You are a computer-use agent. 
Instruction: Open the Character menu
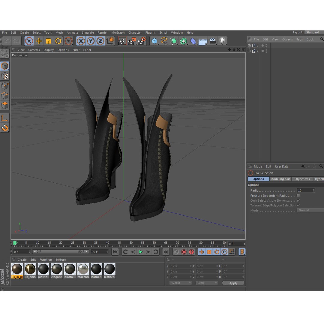[x=135, y=32]
